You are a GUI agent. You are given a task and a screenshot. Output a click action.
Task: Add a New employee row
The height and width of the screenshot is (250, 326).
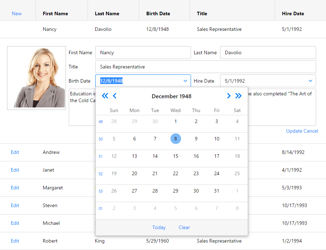[x=17, y=13]
